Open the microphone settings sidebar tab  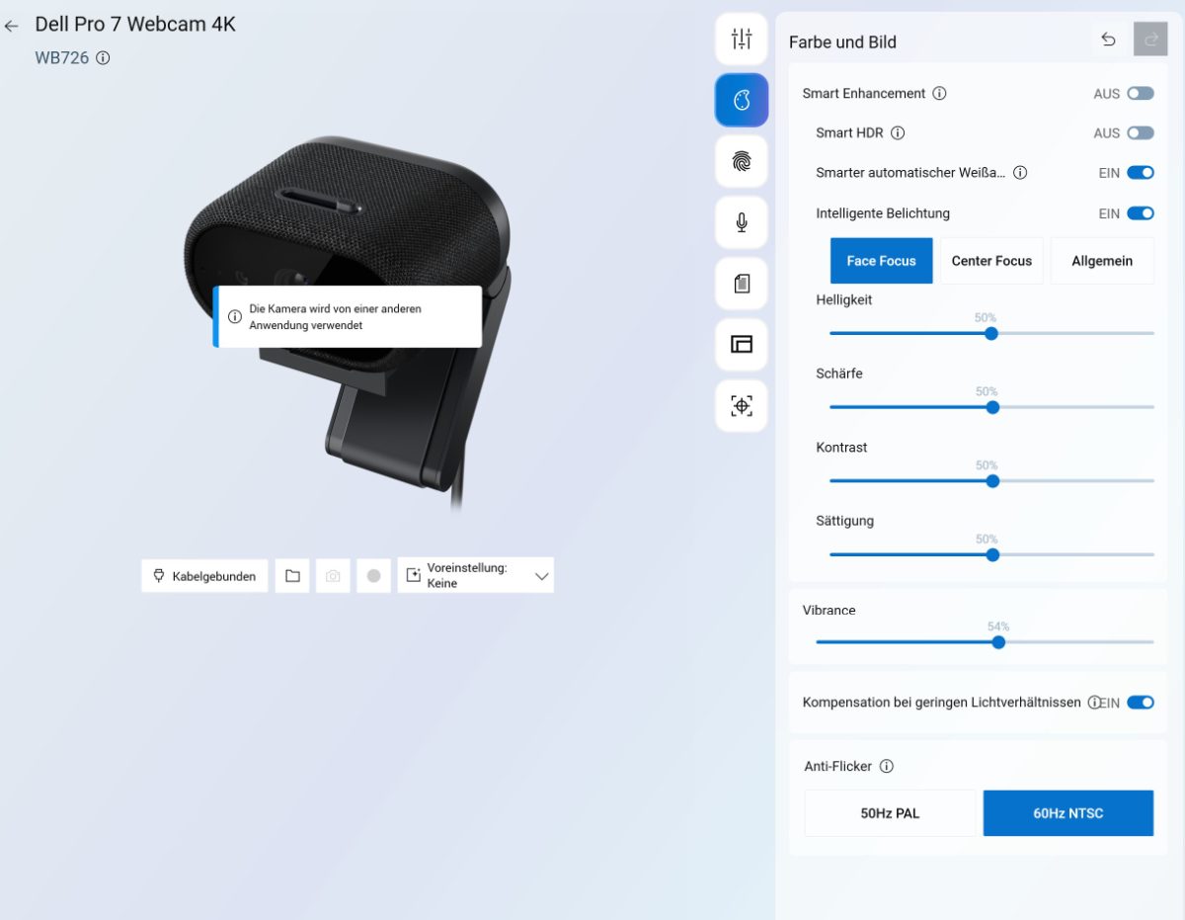pyautogui.click(x=742, y=222)
